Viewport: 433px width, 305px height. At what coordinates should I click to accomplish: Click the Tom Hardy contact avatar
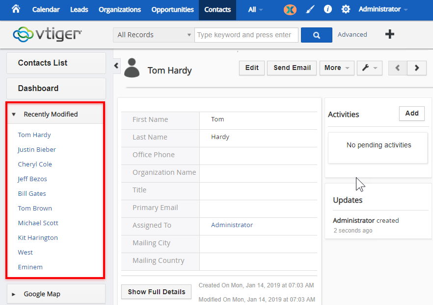tap(132, 68)
